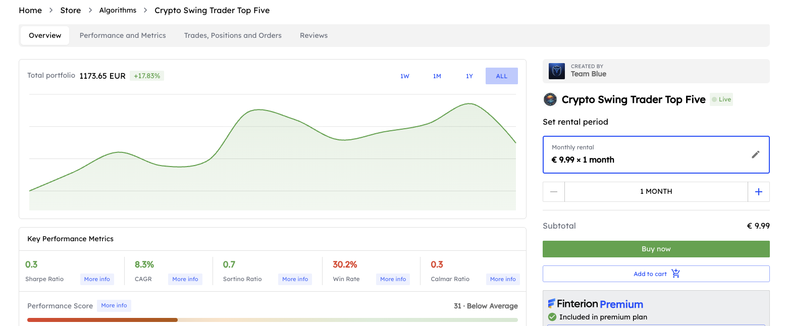Click the Performance Score gradient bar
Viewport: 786px width, 326px height.
pyautogui.click(x=273, y=319)
